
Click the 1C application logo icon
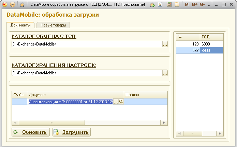click(x=5, y=4)
